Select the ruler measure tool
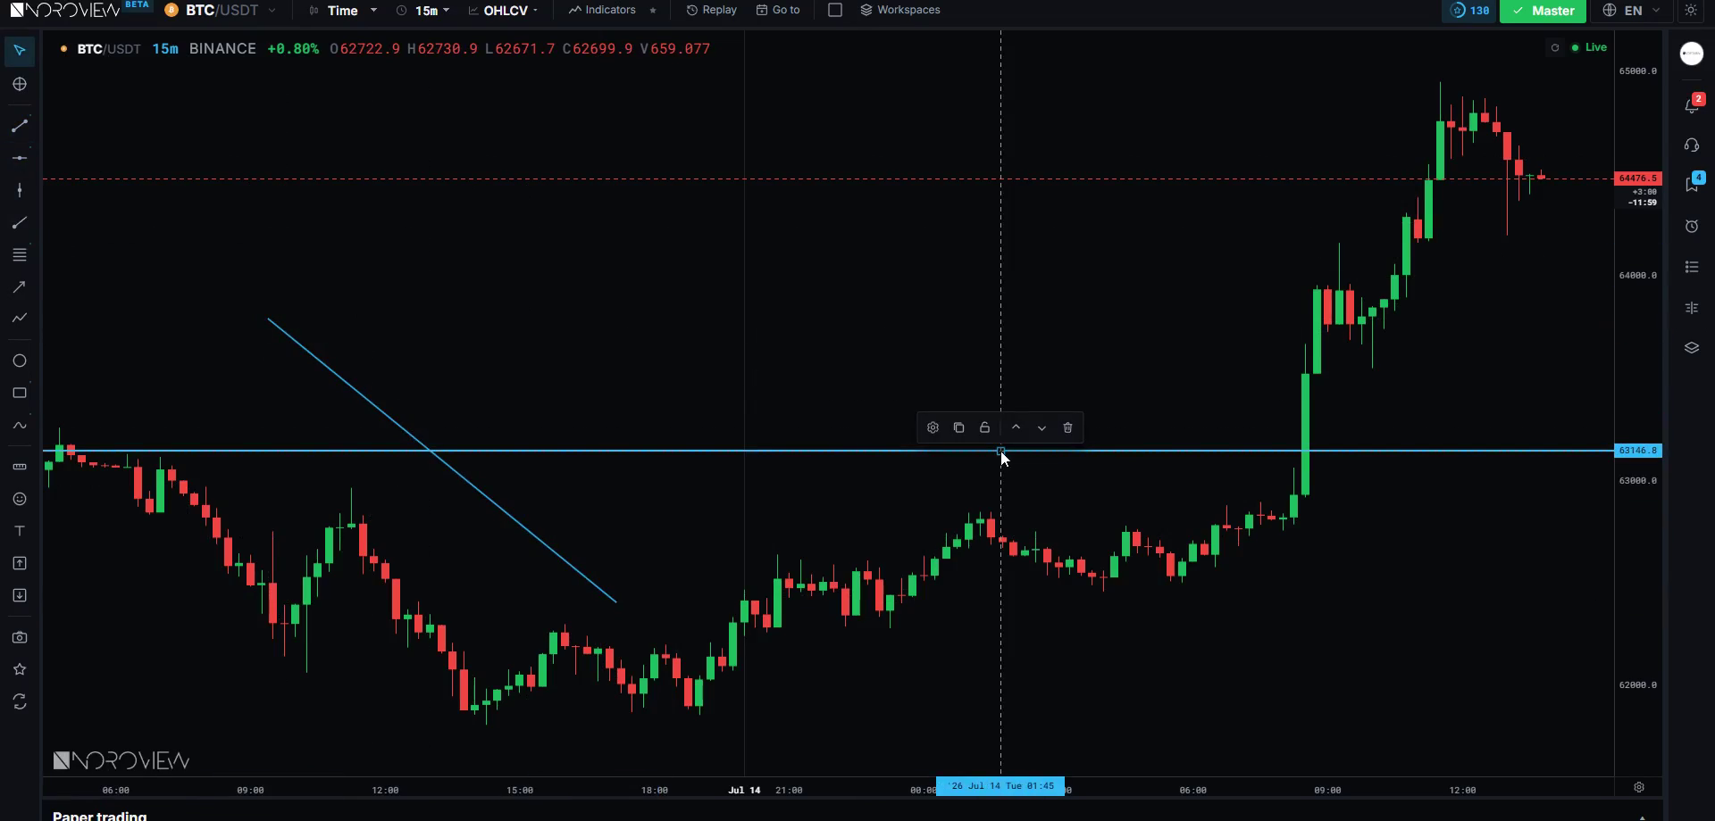The image size is (1715, 821). point(20,467)
